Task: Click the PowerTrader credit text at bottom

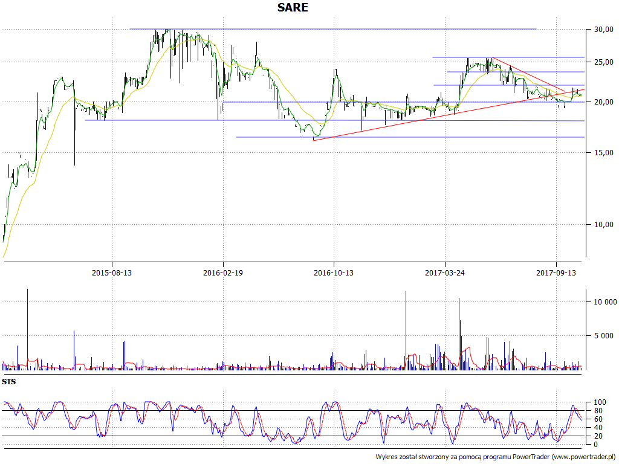Action: click(496, 457)
